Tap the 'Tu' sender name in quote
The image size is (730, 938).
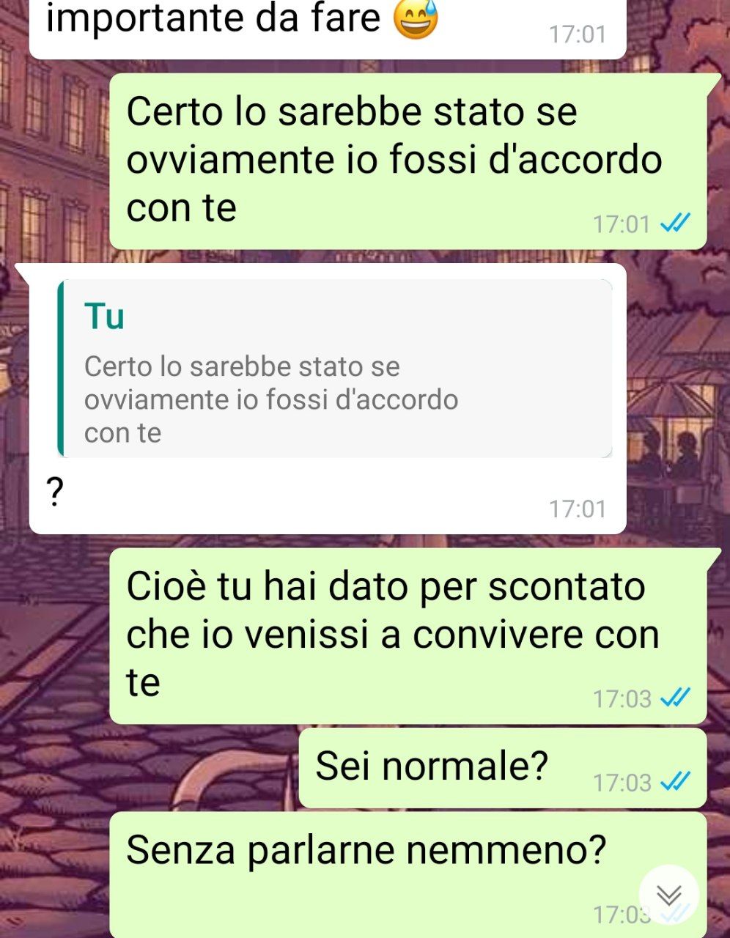[x=104, y=317]
